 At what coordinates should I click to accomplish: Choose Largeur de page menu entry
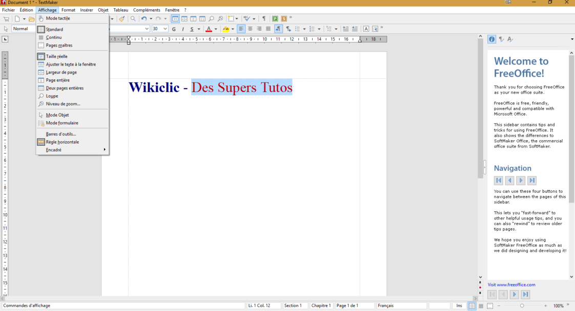point(72,73)
